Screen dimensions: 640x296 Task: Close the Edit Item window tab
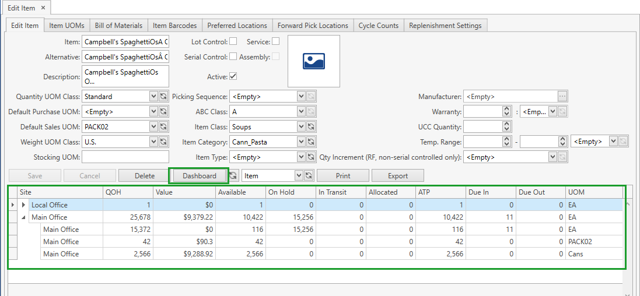[43, 8]
